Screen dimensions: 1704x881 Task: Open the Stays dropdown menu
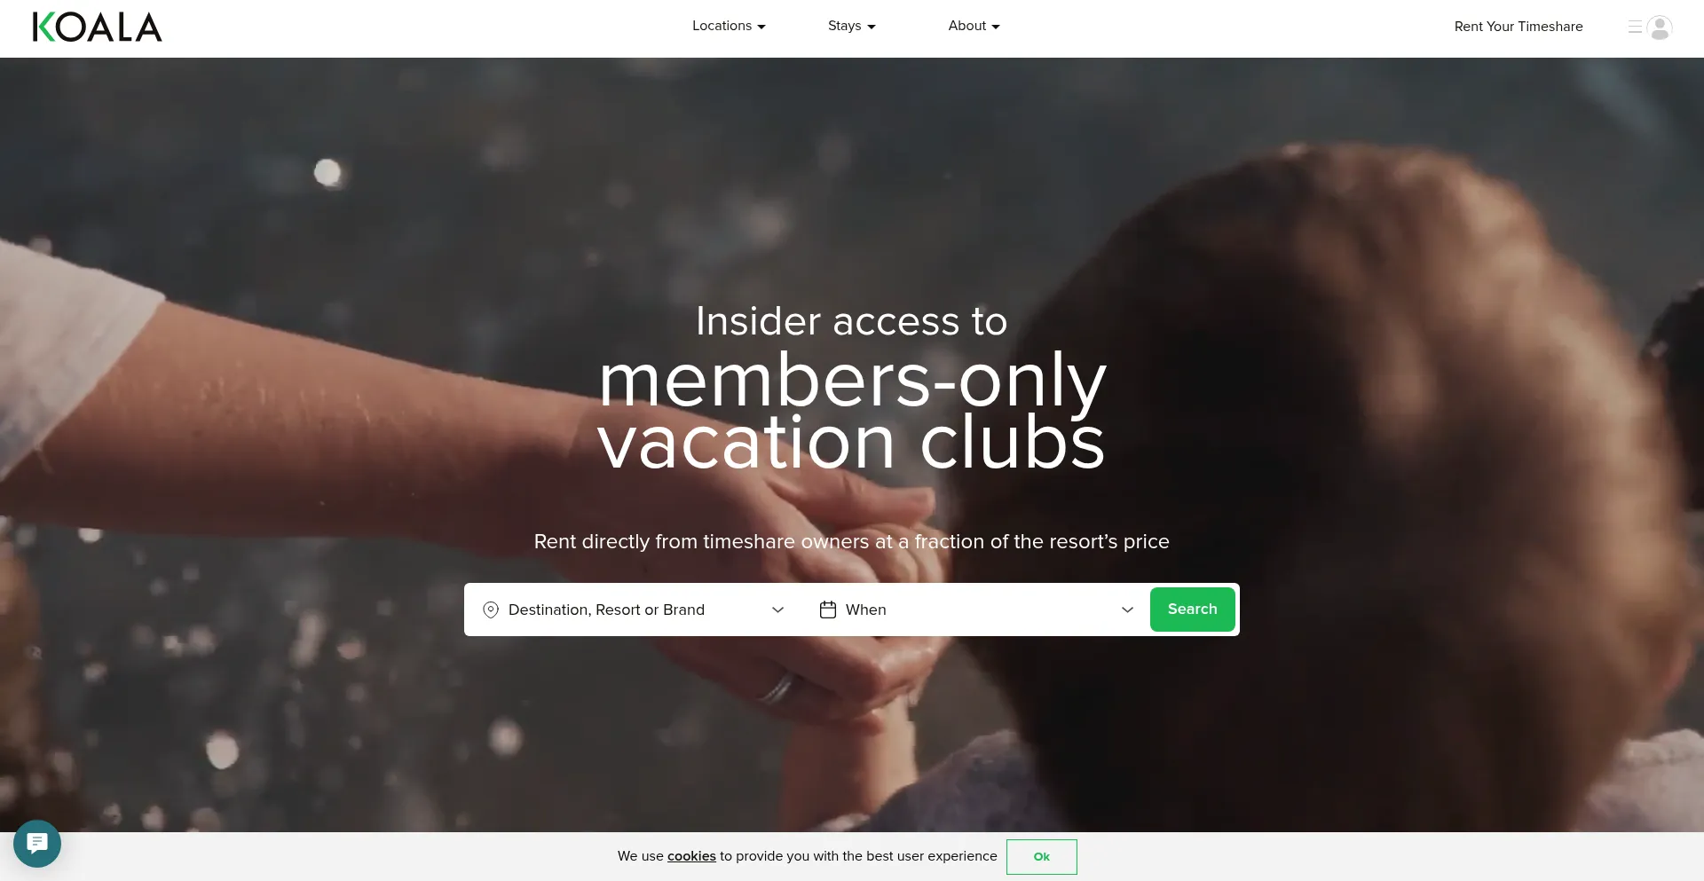(852, 27)
